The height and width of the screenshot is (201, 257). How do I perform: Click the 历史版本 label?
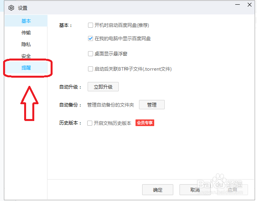tap(70, 123)
